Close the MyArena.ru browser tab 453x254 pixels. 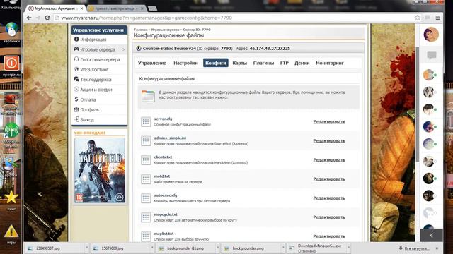82,8
